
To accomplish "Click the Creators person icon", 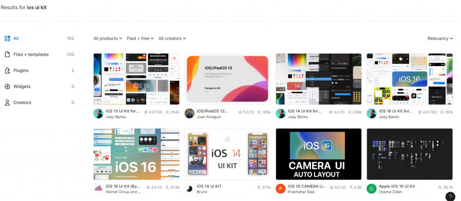I will (x=7, y=103).
